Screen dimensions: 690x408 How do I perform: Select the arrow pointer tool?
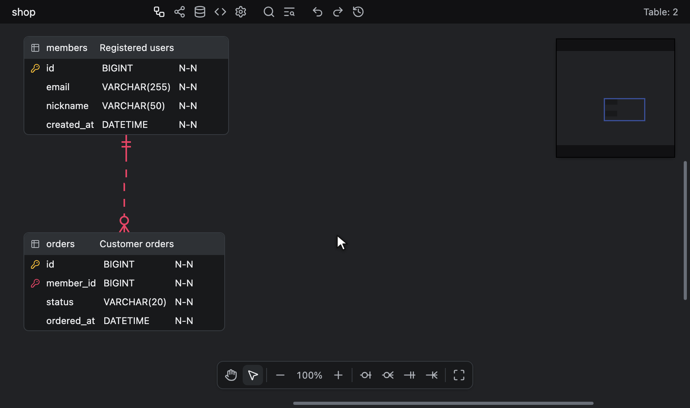[x=253, y=375]
